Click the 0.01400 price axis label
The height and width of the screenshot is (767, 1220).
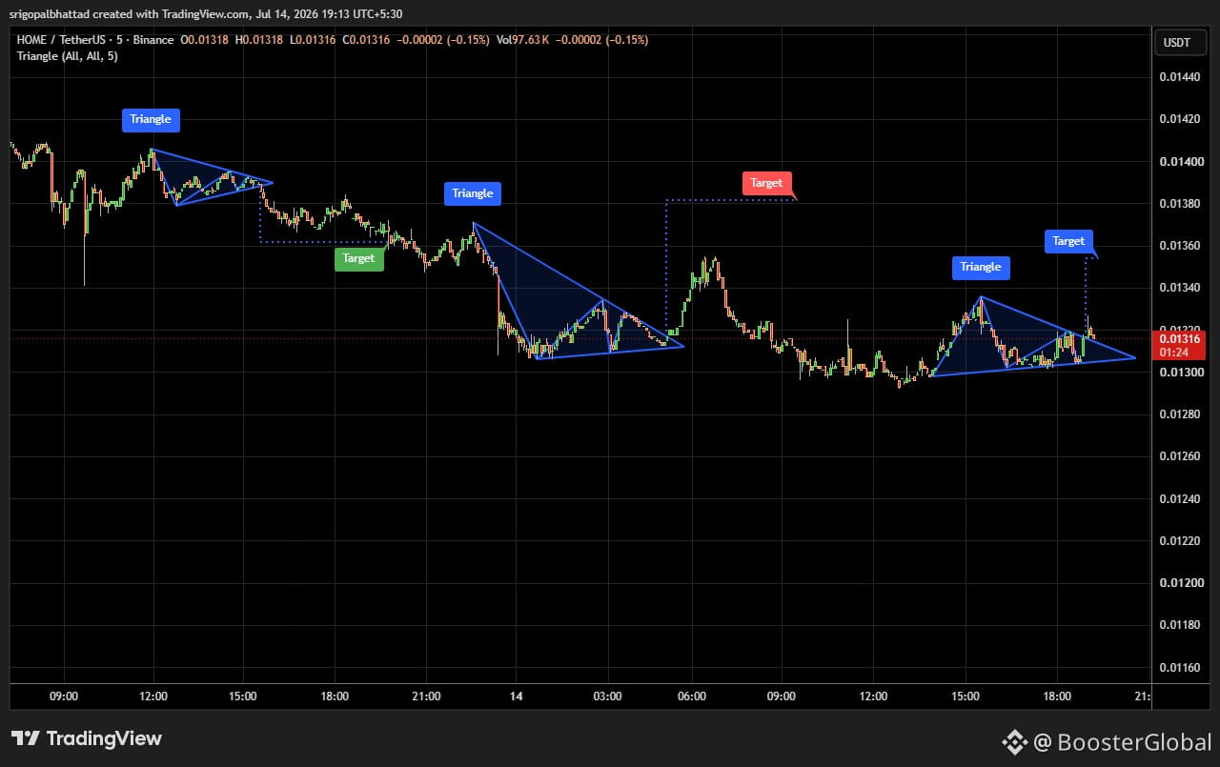coord(1180,161)
